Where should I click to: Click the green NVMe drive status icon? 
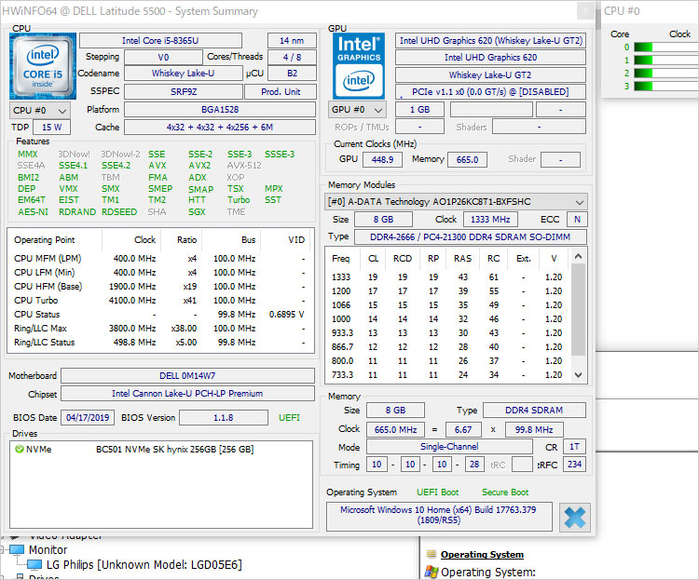pos(20,449)
